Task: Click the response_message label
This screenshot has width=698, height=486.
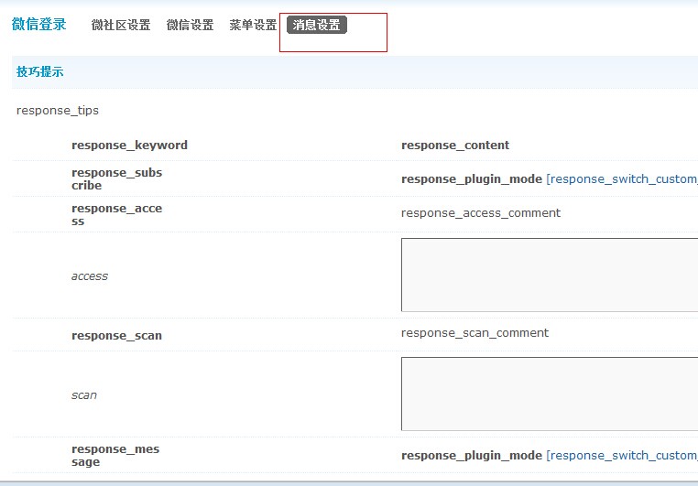Action: 115,455
